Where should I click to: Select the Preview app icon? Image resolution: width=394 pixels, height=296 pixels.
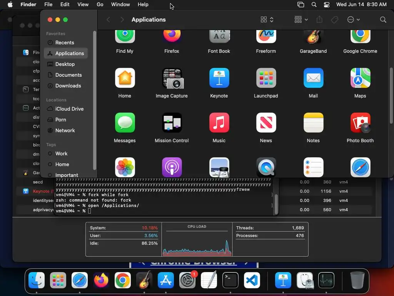click(x=219, y=167)
